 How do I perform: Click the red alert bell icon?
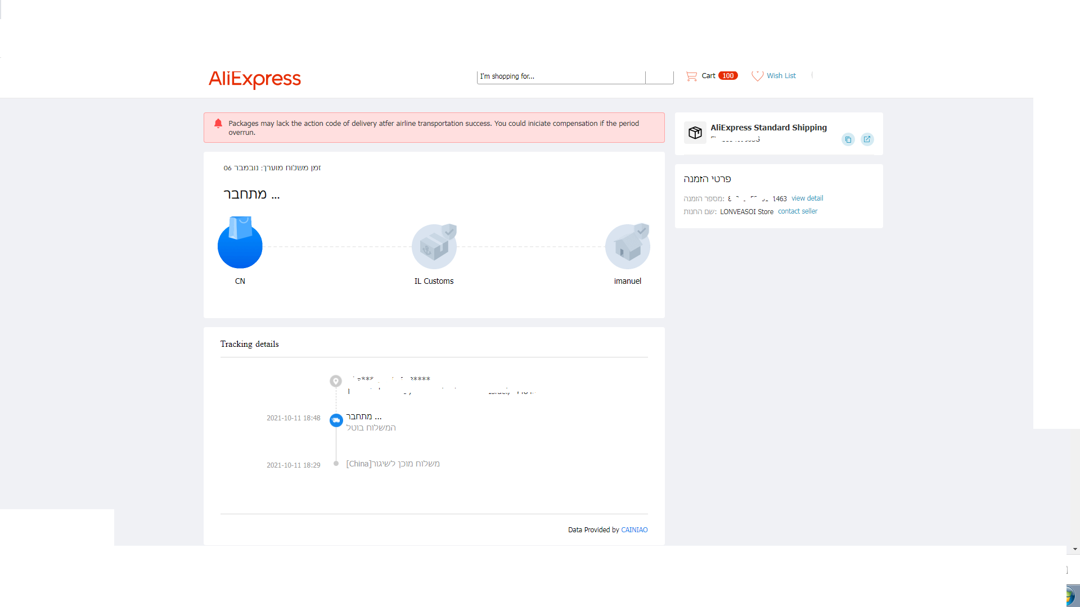point(218,124)
